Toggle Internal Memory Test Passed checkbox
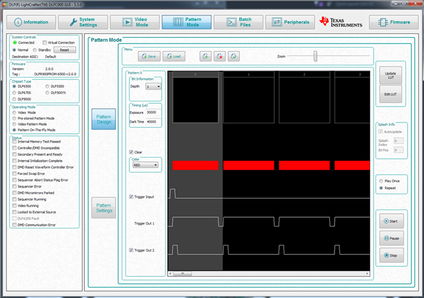Screen dimensions: 424x298 click(x=15, y=142)
